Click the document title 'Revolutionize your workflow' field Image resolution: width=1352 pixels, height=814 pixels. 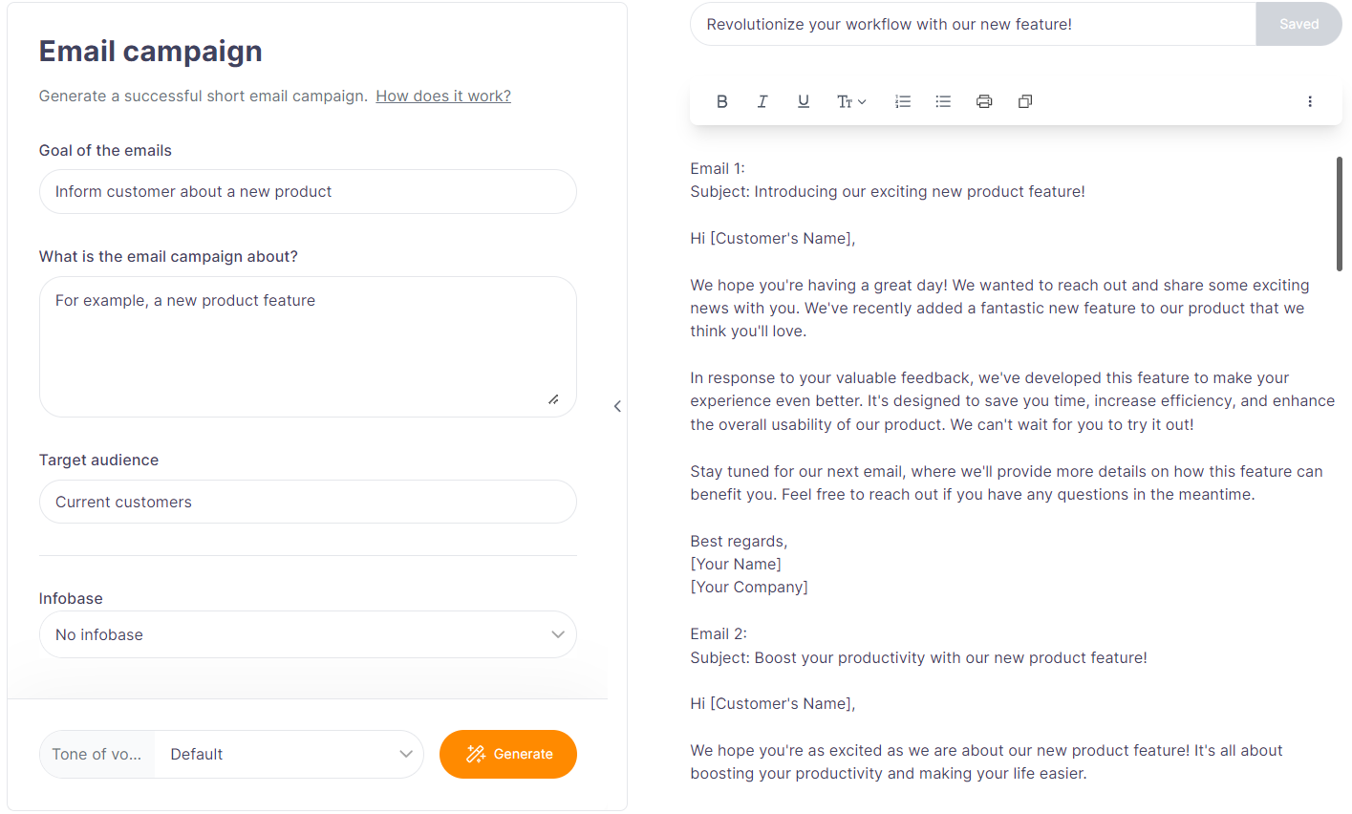972,24
